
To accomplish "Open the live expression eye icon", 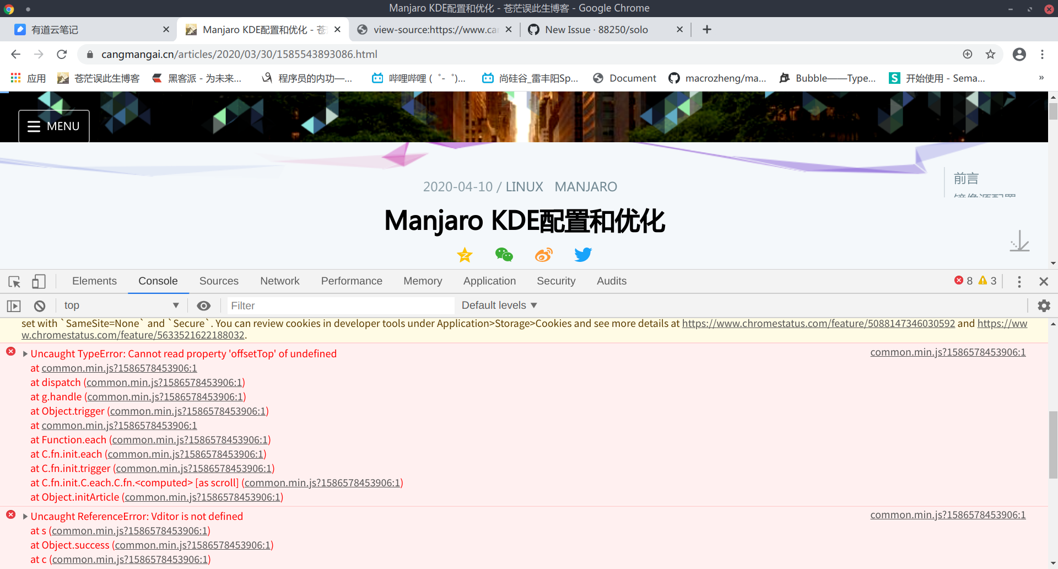I will tap(204, 305).
